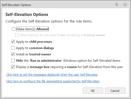Screen dimensions: 131x99
Task: Open link to configure file associations
Action: (x=53, y=81)
